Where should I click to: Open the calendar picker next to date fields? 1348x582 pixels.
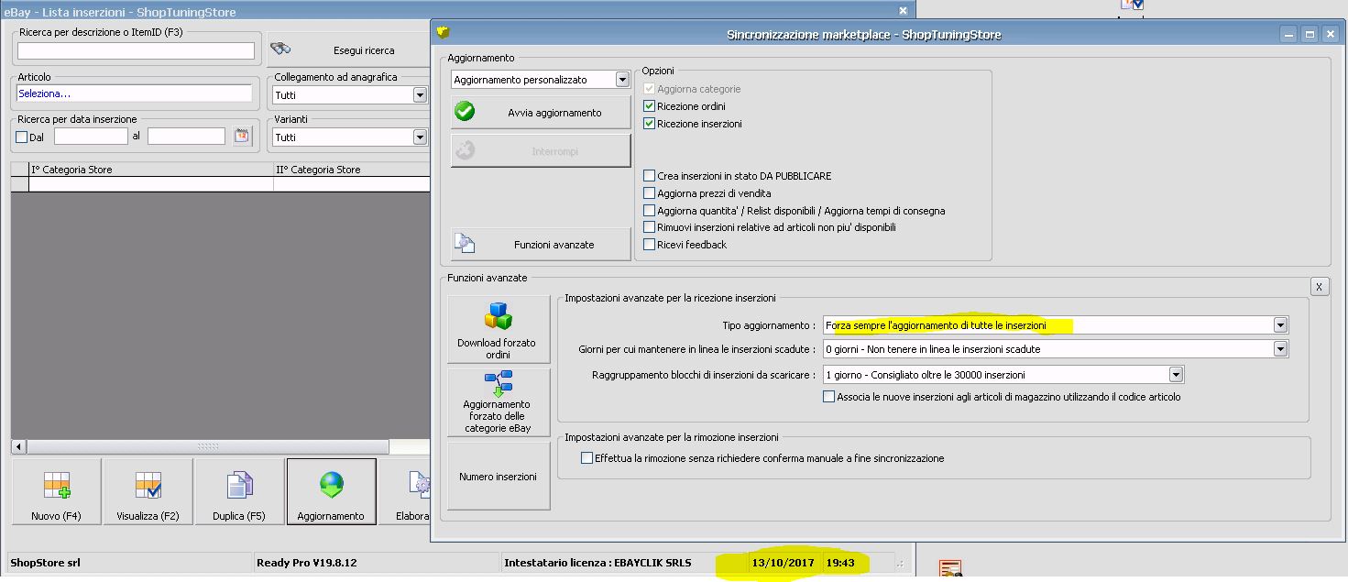tap(241, 137)
